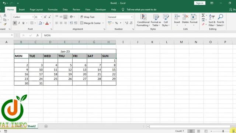Click the Wrap Text button
236x133 pixels.
tap(87, 17)
